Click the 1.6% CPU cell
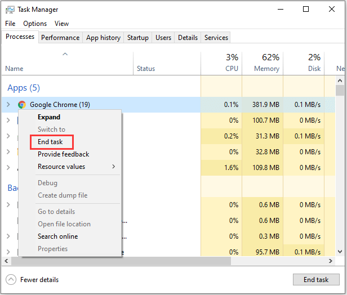Image resolution: width=347 pixels, height=295 pixels. pos(221,168)
